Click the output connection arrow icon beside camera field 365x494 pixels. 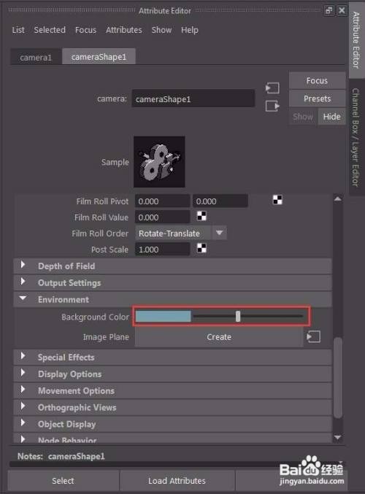coord(272,106)
